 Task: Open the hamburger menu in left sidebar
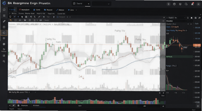[4, 16]
